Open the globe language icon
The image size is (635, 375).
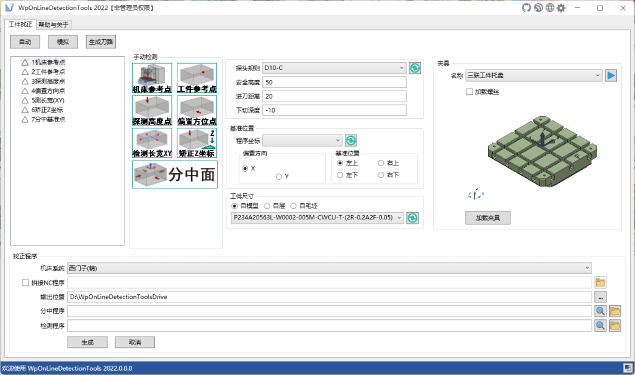[x=549, y=7]
